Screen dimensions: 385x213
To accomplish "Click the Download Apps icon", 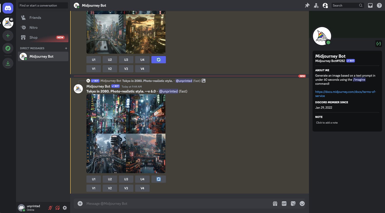I will point(8,63).
